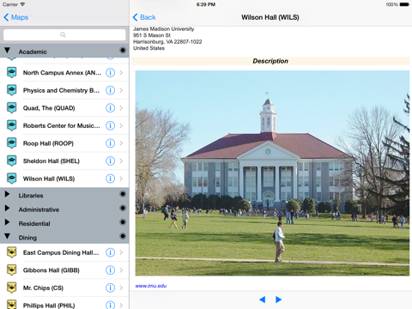The image size is (412, 309).
Task: Open info for Roop Hall (ROOP)
Action: [x=110, y=143]
